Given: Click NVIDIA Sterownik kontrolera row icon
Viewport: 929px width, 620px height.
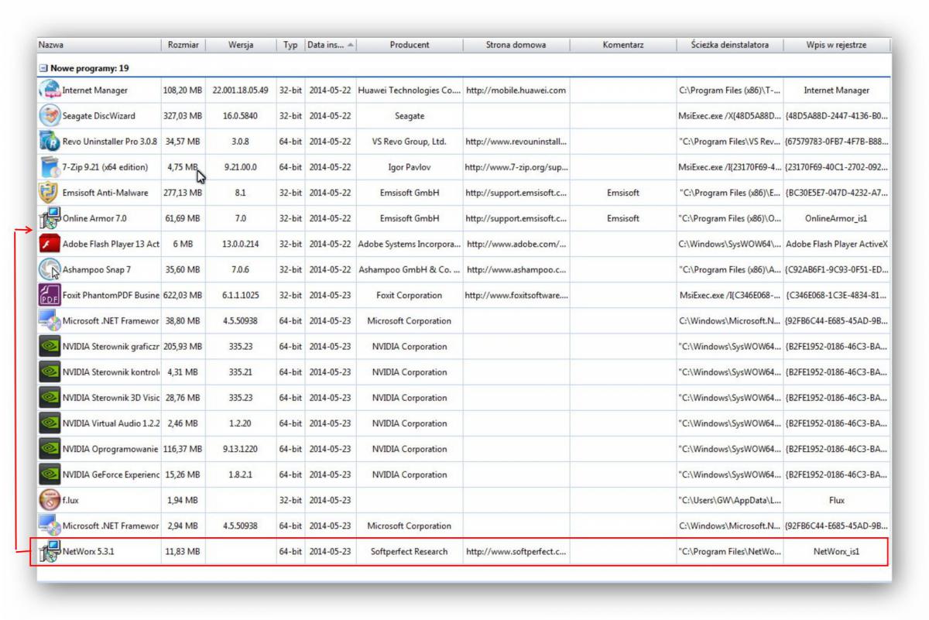Looking at the screenshot, I should tap(50, 372).
